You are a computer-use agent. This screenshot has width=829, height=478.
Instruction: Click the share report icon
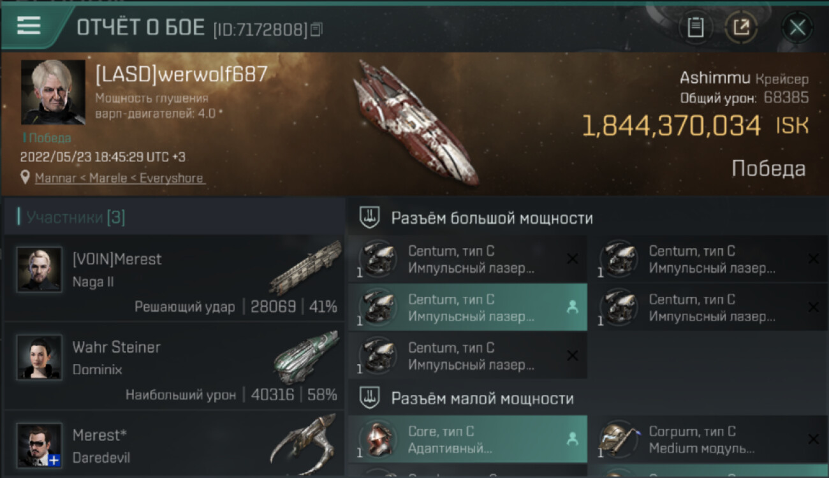[x=741, y=27]
